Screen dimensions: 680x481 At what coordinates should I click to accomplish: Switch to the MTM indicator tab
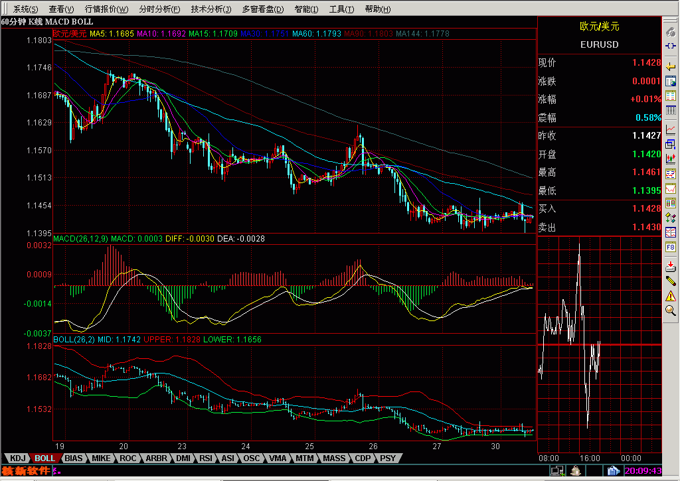click(x=305, y=458)
